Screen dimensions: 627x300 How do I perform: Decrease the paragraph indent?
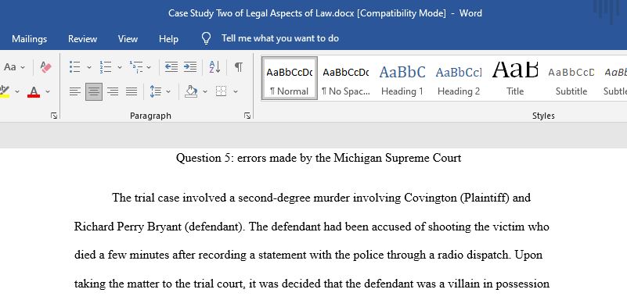[171, 67]
